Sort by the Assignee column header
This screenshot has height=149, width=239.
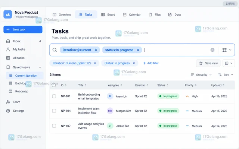tap(115, 85)
